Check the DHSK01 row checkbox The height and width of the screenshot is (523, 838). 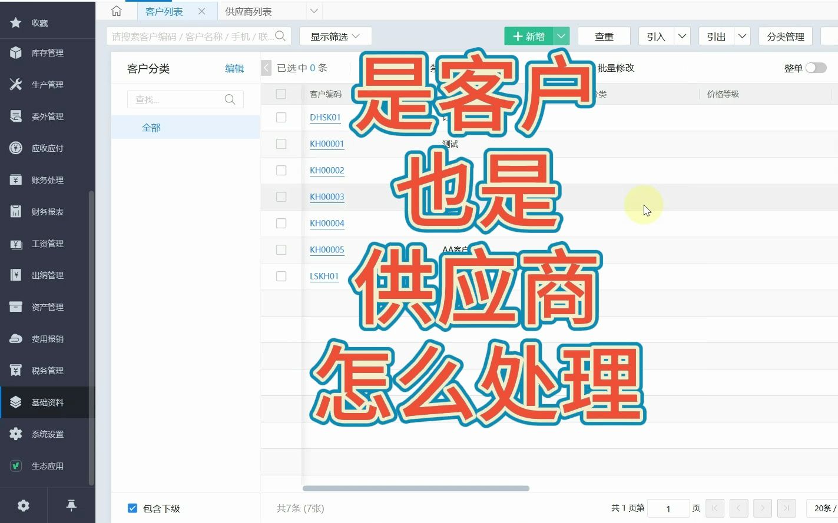281,118
